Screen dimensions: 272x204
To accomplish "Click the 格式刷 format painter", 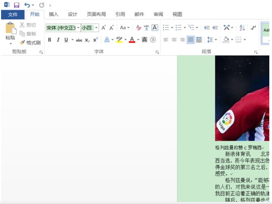I will pyautogui.click(x=30, y=42).
